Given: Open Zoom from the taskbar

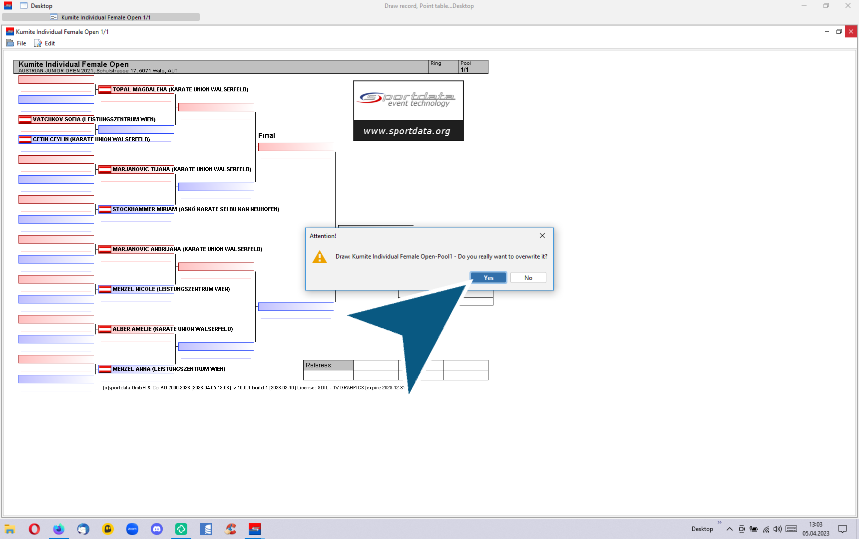Looking at the screenshot, I should (x=132, y=529).
